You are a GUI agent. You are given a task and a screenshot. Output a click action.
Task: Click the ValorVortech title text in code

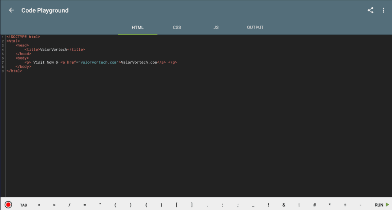[54, 50]
